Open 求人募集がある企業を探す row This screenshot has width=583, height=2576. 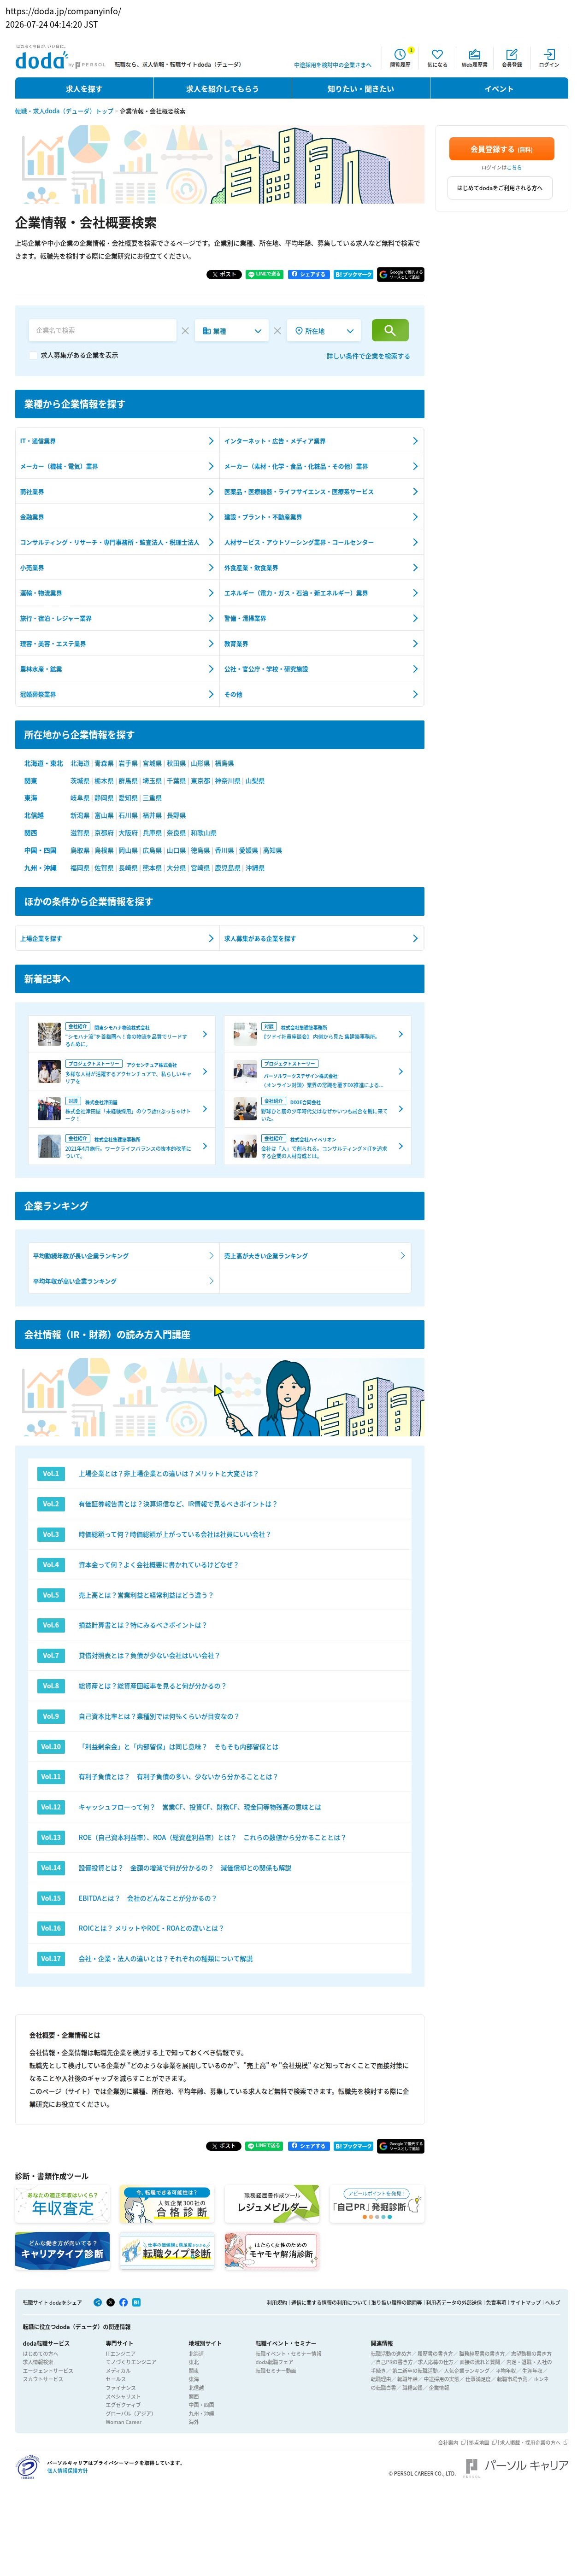321,939
